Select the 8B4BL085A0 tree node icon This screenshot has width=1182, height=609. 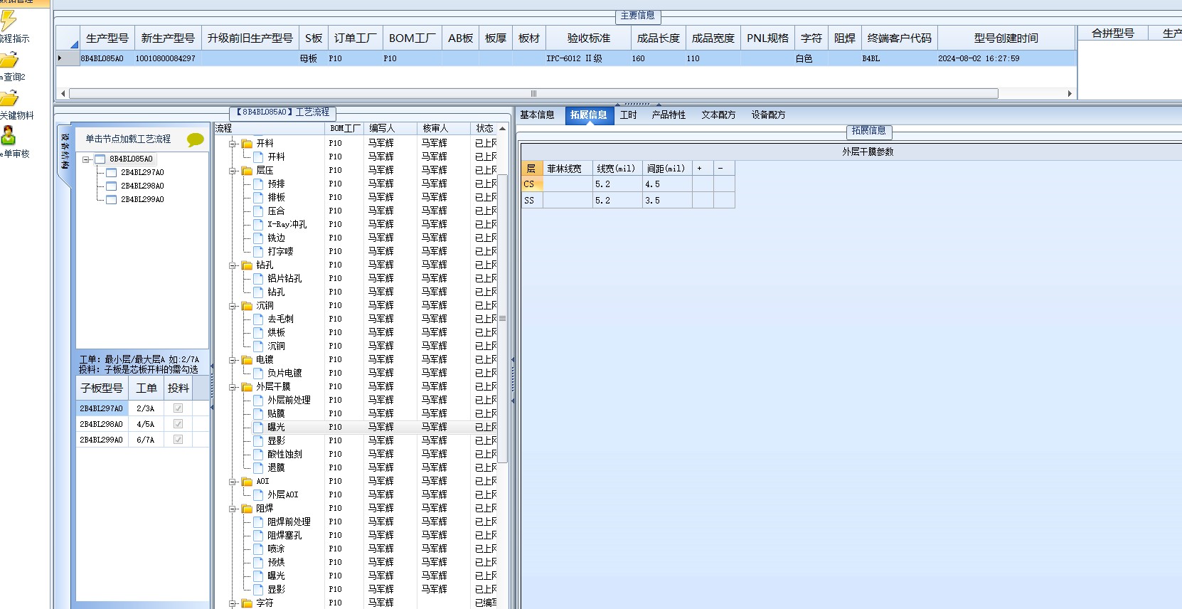point(100,159)
